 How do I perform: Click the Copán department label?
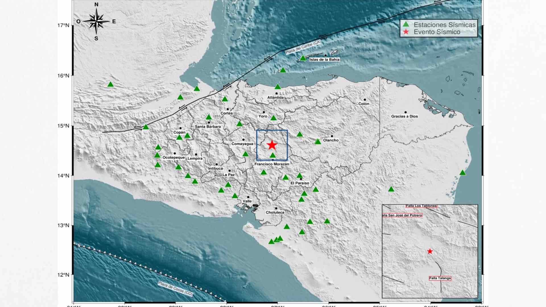pos(179,132)
